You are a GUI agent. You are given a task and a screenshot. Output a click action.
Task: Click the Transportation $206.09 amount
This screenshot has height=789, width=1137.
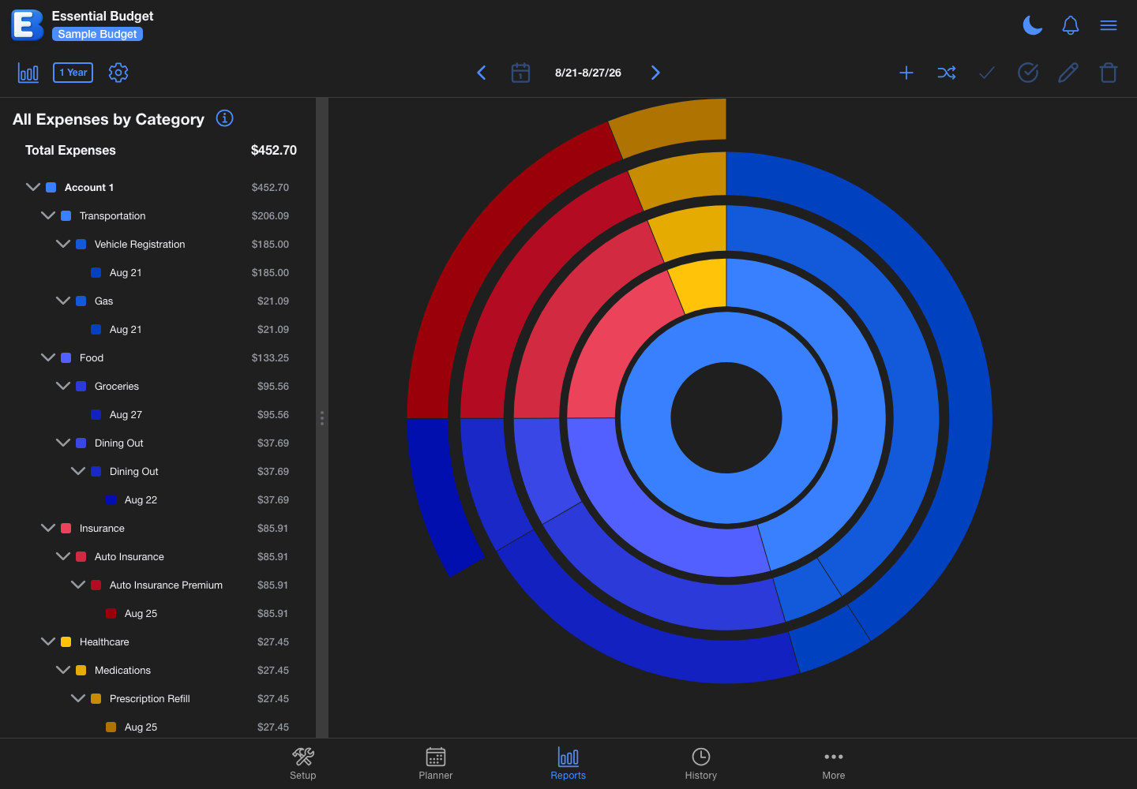pyautogui.click(x=270, y=215)
